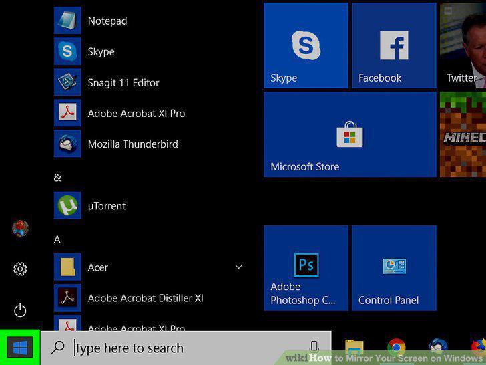Click the Skype live tile

pyautogui.click(x=306, y=45)
